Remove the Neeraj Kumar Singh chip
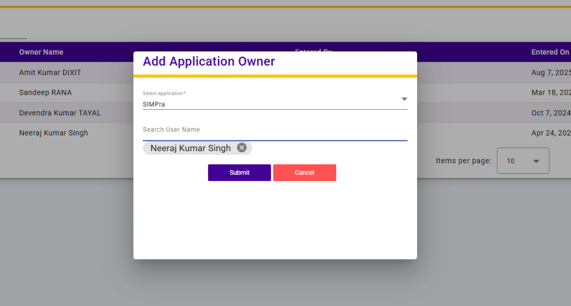Viewport: 571px width, 306px height. (241, 148)
